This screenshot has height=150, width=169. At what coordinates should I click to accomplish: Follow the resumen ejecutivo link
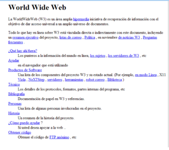coord(25,37)
